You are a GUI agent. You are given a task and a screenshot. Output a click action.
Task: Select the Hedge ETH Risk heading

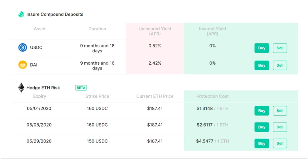click(x=43, y=88)
